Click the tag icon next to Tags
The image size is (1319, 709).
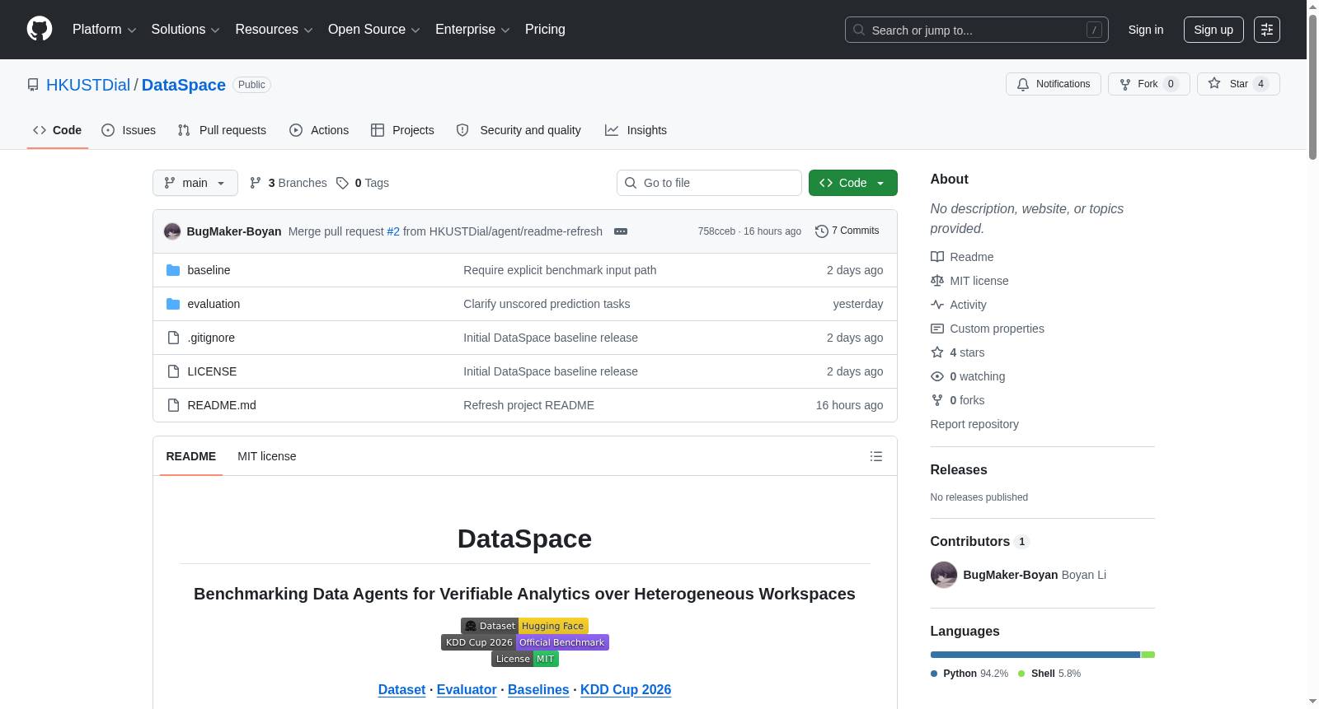pyautogui.click(x=342, y=183)
